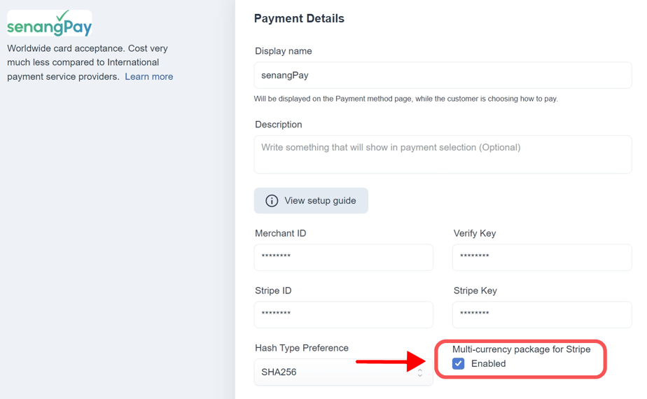
Task: Focus the Display name field containing senangPay
Action: 443,76
